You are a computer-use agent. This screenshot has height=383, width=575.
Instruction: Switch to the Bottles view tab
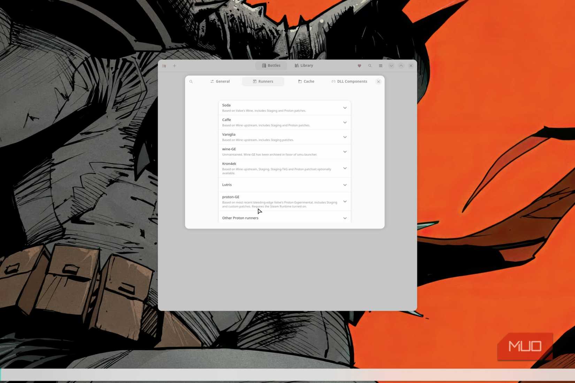(x=271, y=65)
